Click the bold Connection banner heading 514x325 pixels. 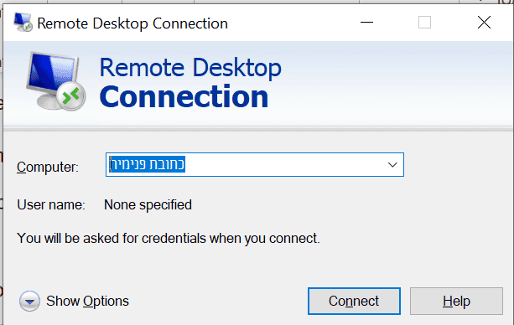tap(184, 96)
